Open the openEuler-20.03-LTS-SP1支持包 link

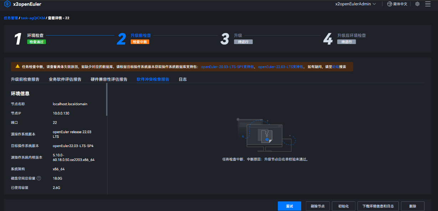coord(228,66)
